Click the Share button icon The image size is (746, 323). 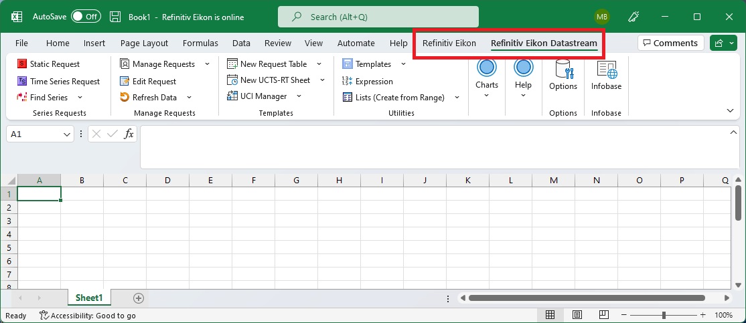719,43
